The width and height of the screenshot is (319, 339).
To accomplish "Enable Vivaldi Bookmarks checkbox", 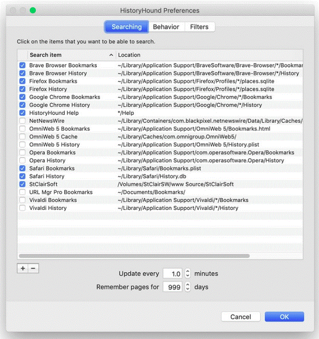I will (22, 200).
